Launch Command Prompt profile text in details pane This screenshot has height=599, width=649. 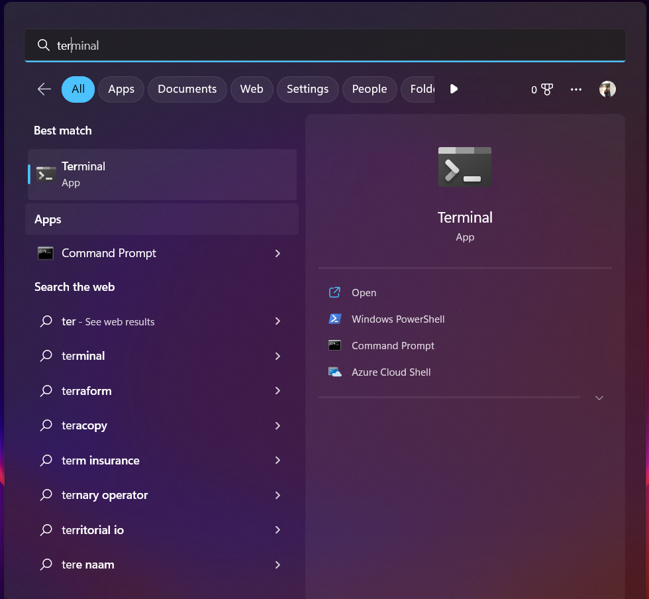click(393, 345)
